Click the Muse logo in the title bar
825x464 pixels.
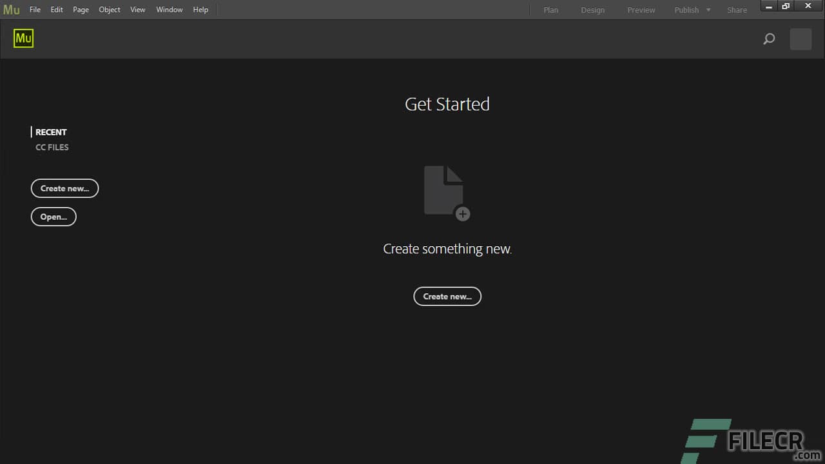pyautogui.click(x=11, y=9)
